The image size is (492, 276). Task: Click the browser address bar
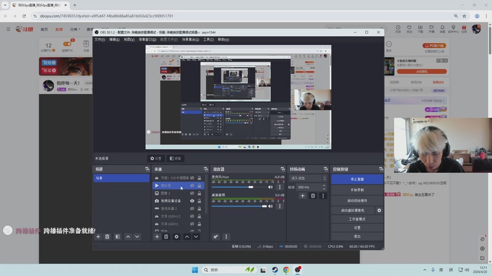click(242, 16)
